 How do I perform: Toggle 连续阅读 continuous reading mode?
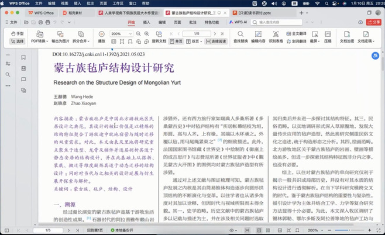[216, 42]
